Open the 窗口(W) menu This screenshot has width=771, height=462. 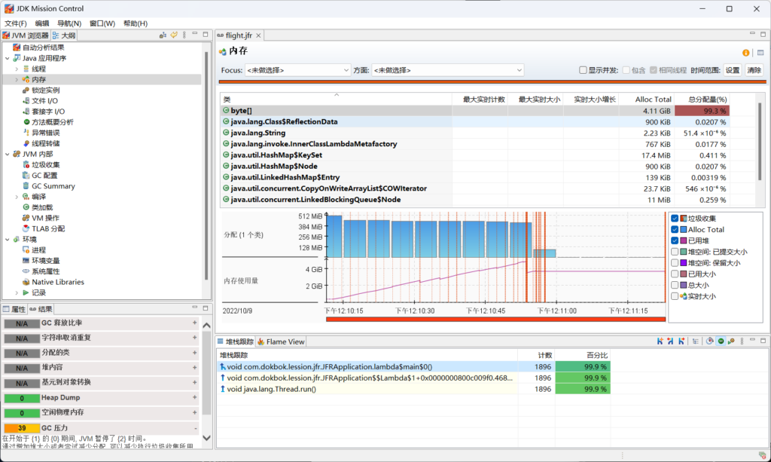click(102, 23)
